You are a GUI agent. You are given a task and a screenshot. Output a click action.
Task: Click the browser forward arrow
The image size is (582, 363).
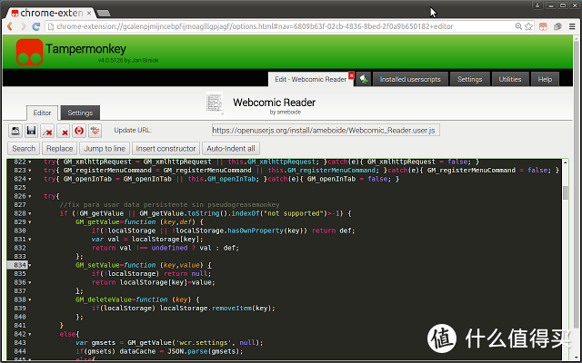click(23, 26)
